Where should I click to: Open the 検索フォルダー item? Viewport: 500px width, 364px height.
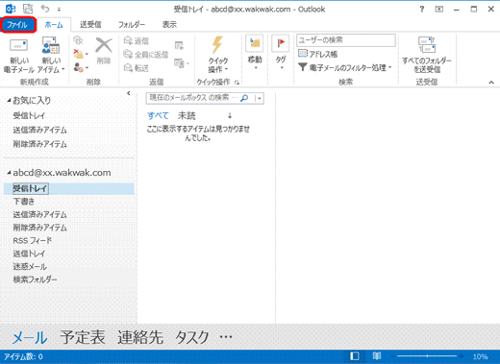35,279
